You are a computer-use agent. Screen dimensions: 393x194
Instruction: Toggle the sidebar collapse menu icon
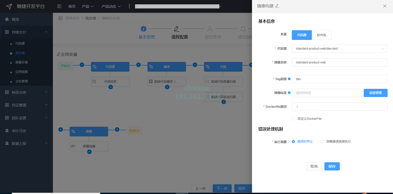59,6
